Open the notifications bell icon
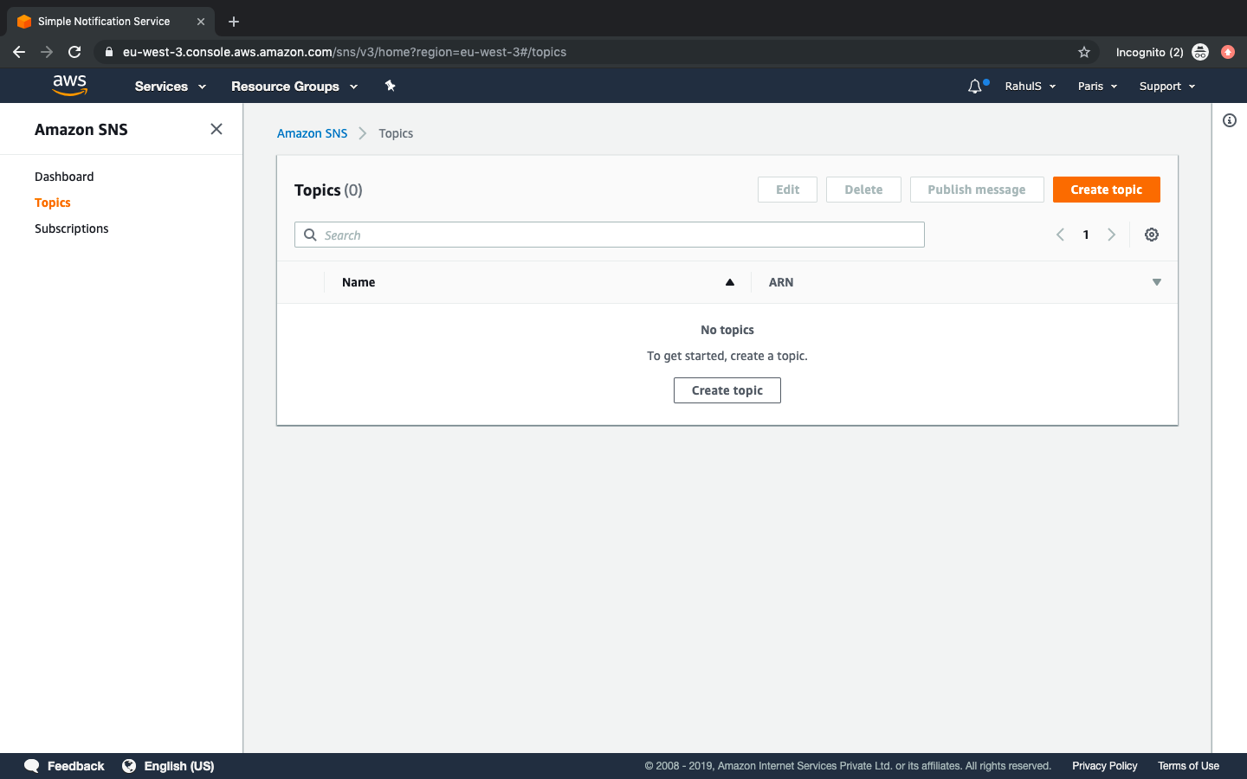The height and width of the screenshot is (779, 1247). [975, 86]
